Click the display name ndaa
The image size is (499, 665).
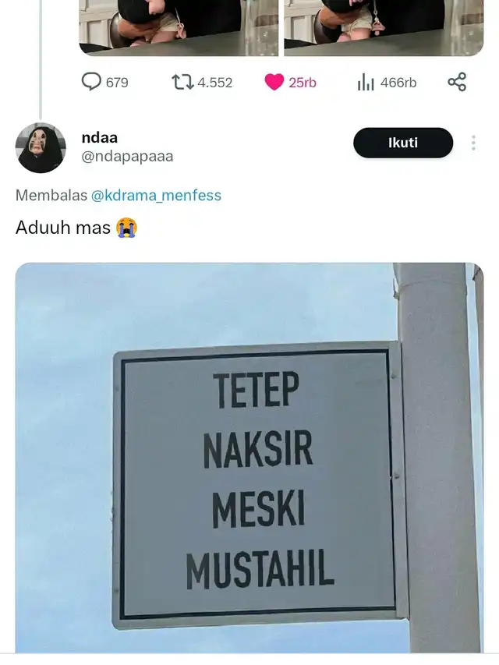point(99,138)
